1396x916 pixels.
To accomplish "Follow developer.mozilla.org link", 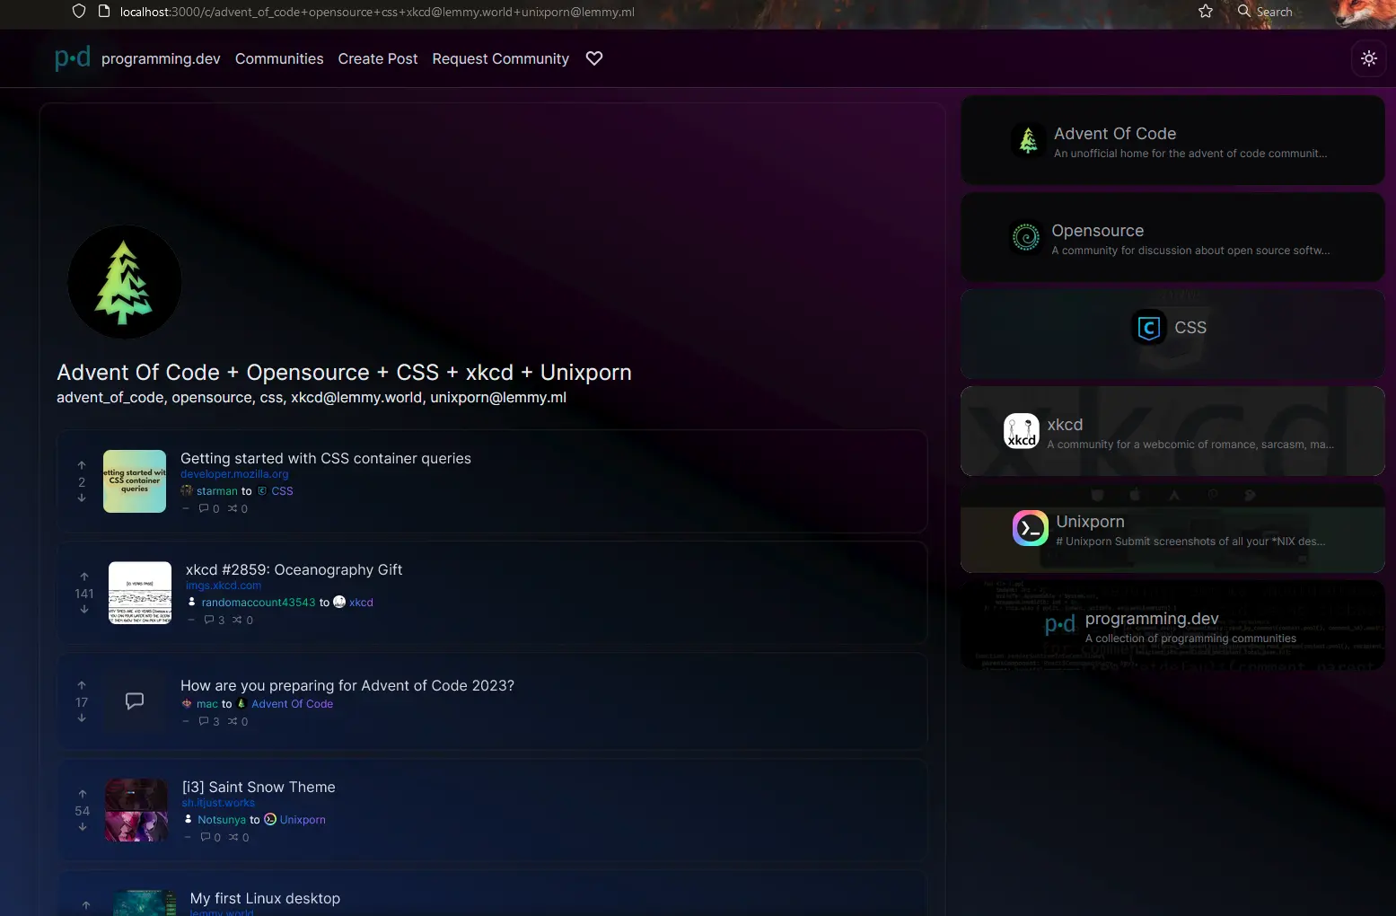I will click(x=234, y=474).
